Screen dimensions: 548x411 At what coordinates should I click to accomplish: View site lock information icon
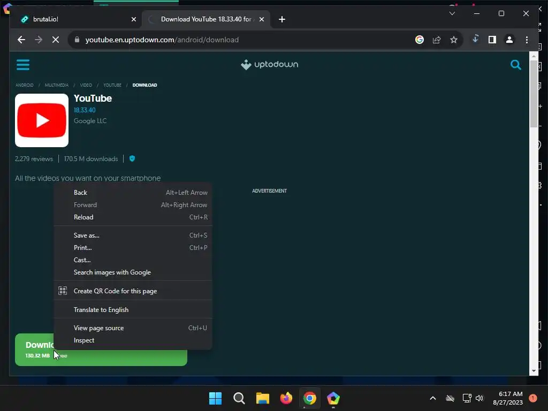[x=77, y=40]
